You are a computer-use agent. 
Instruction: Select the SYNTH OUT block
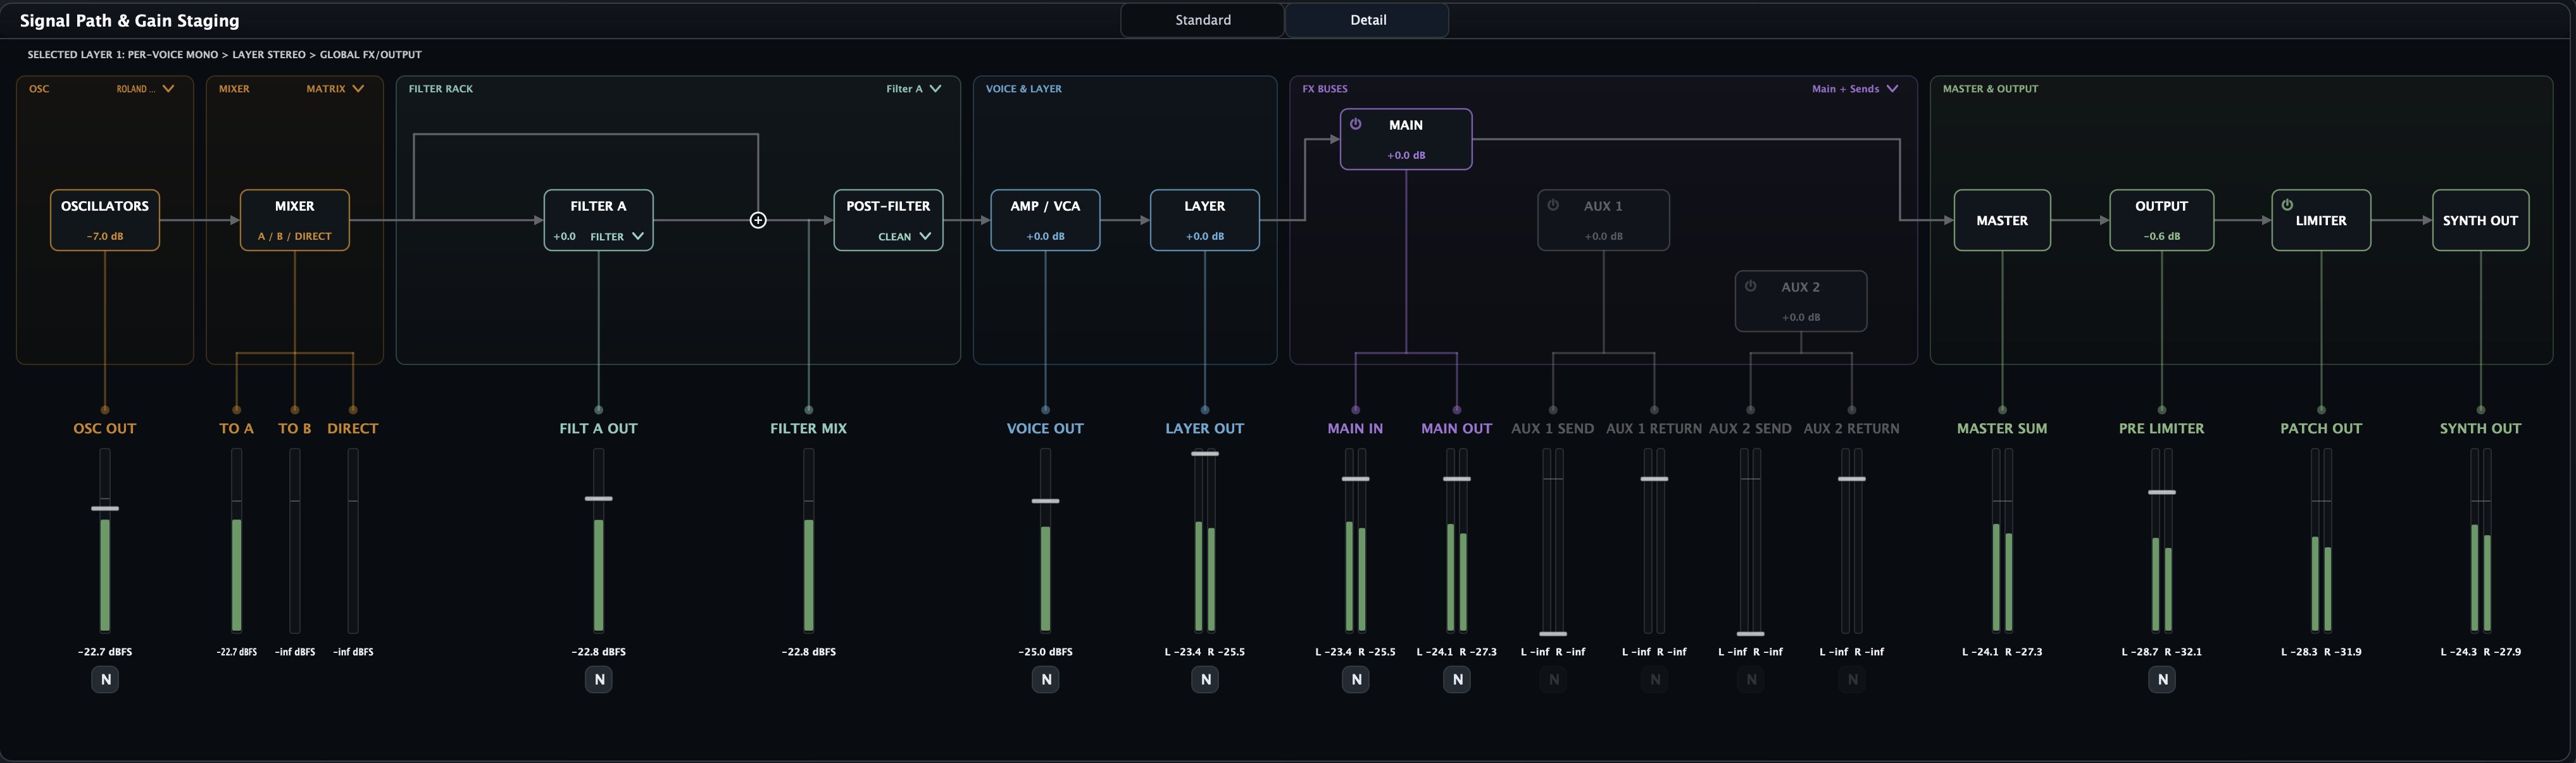tap(2480, 220)
